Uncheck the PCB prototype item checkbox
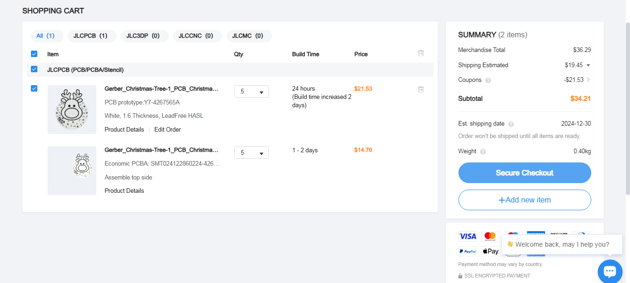Screen dimensions: 630x283 pos(34,88)
